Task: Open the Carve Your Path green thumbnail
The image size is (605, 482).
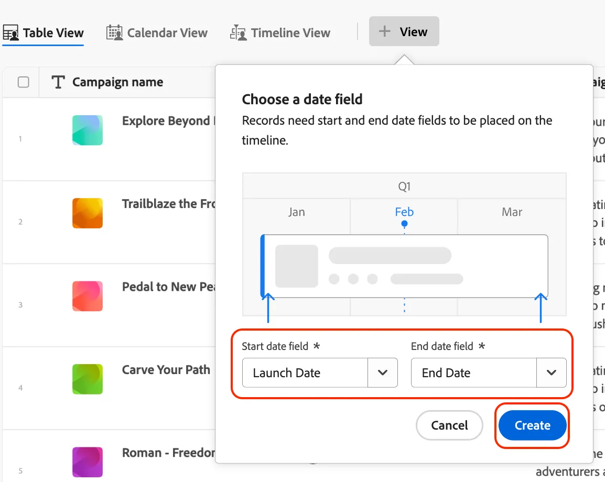Action: [88, 379]
